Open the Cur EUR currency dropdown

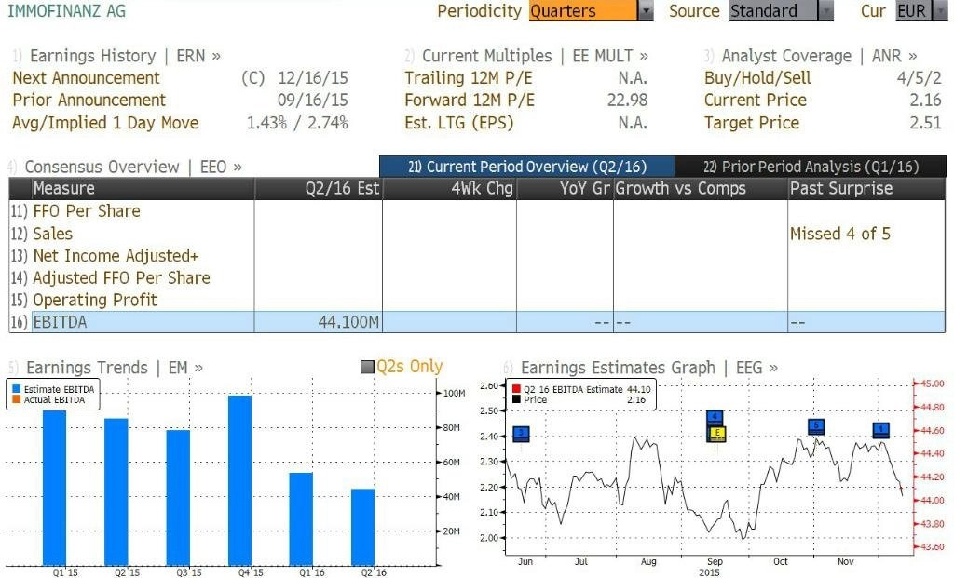921,11
